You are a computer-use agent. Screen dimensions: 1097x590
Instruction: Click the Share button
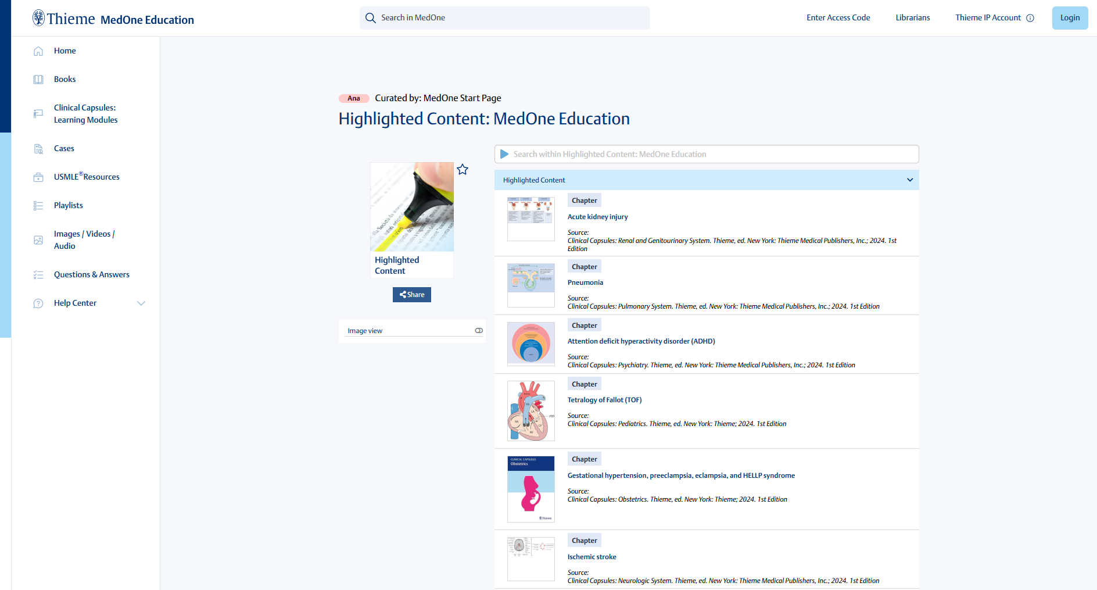[412, 295]
